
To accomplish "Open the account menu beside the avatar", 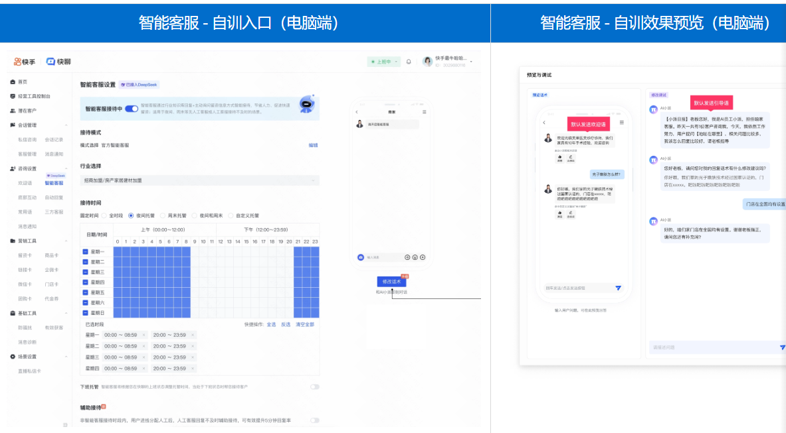I will [471, 62].
